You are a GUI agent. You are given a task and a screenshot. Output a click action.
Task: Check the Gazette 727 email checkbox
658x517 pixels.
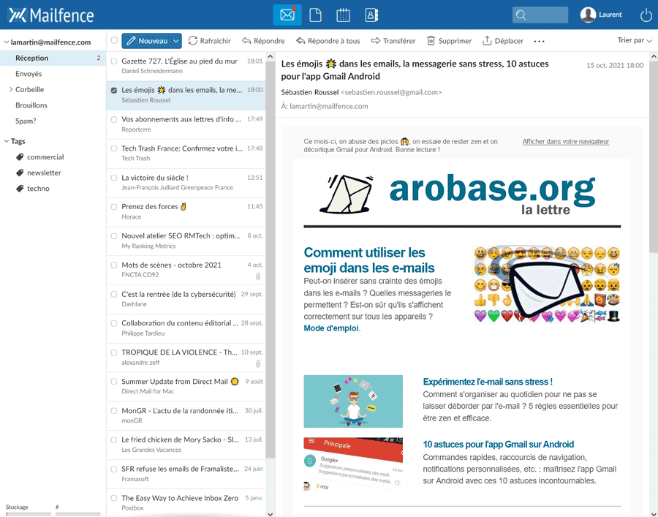114,61
